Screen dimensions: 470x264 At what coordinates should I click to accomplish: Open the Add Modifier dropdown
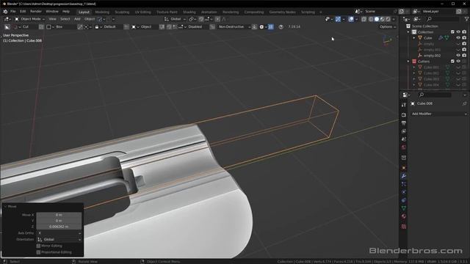(439, 114)
